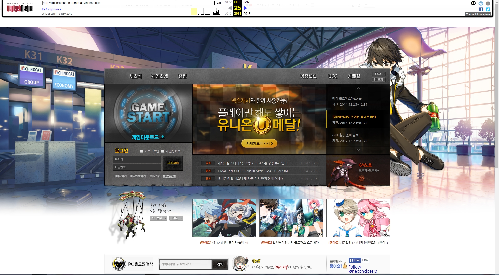Image resolution: width=499 pixels, height=275 pixels.
Task: Click the Wayback capture timeline graph
Action: click(148, 11)
